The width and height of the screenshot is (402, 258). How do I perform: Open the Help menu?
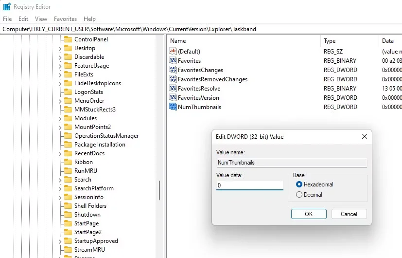[89, 18]
